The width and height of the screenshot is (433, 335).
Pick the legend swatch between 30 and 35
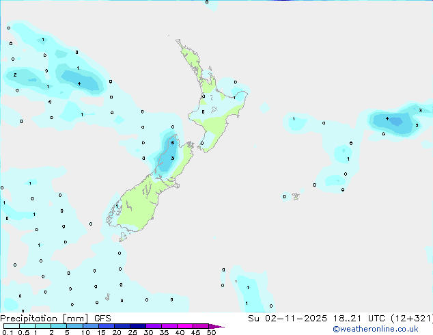click(x=153, y=326)
